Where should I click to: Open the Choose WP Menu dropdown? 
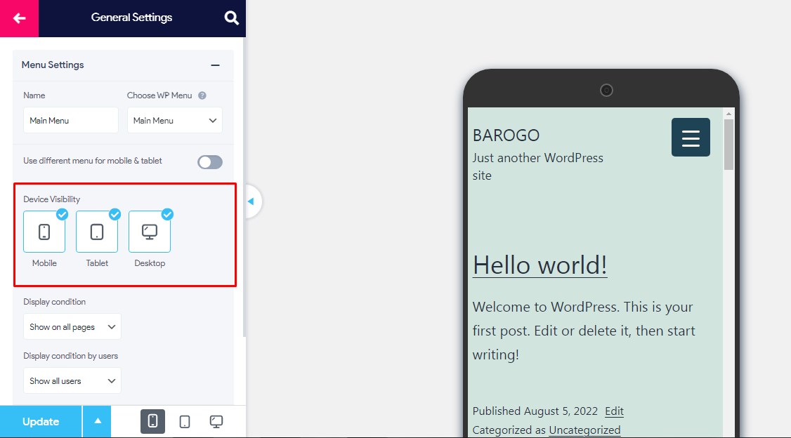[x=174, y=120]
